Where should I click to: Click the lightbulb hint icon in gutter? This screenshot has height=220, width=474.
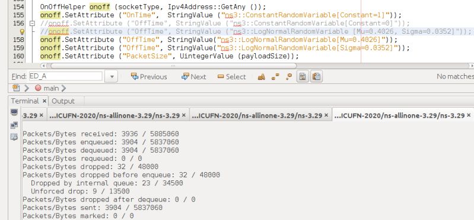22,31
